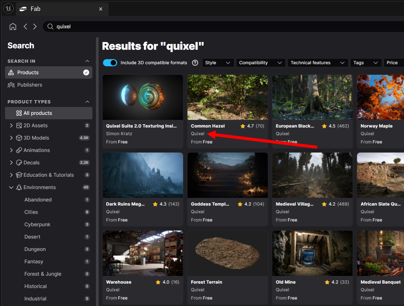Collapse the Product Types section

[87, 102]
